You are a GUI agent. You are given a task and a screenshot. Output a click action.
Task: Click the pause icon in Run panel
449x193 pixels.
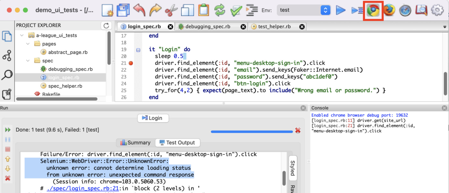(x=8, y=140)
